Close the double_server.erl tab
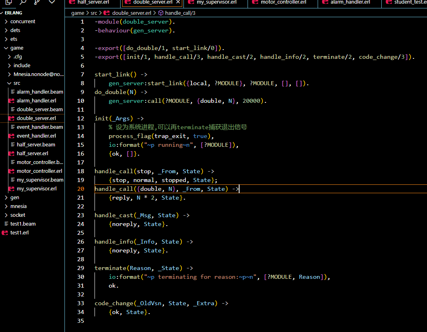The image size is (427, 332). click(178, 2)
